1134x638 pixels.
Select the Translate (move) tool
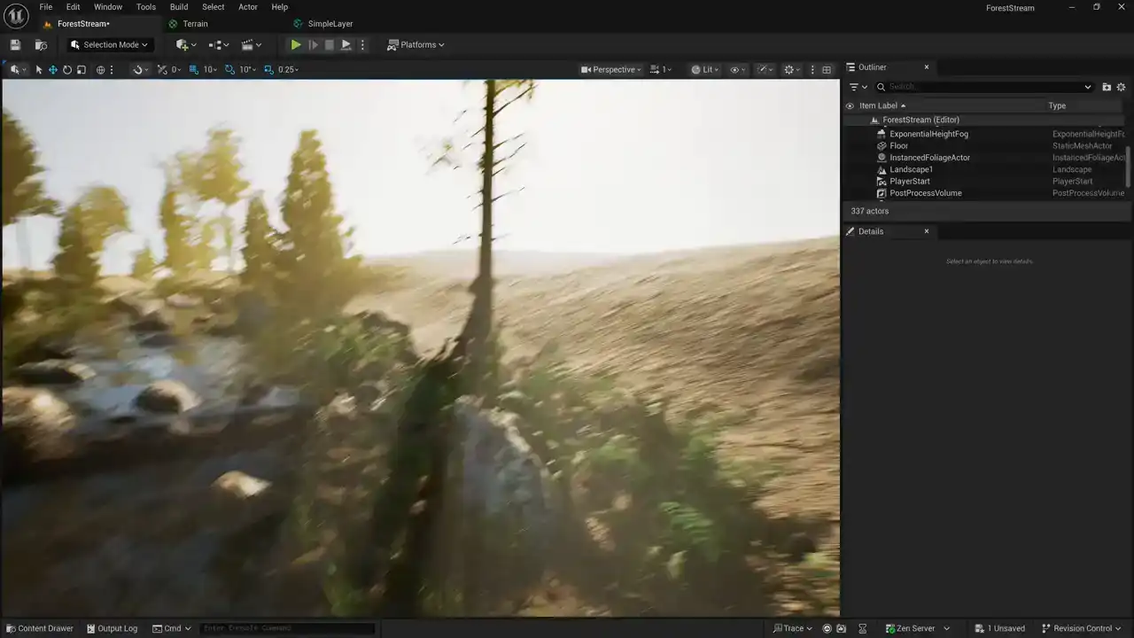[52, 70]
